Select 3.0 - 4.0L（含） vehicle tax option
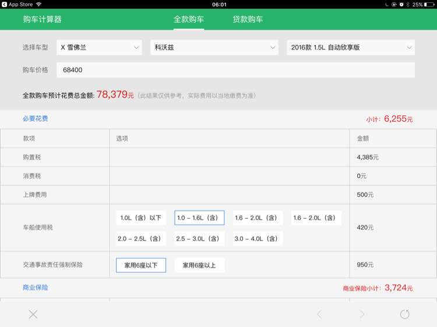Screen dimensions: 437x327 tap(258, 239)
